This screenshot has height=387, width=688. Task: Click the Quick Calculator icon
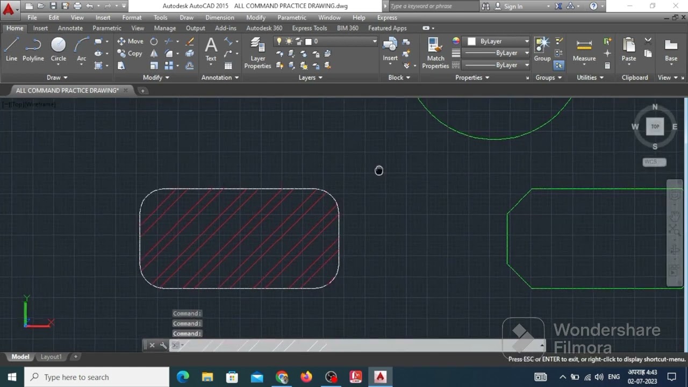tap(607, 66)
